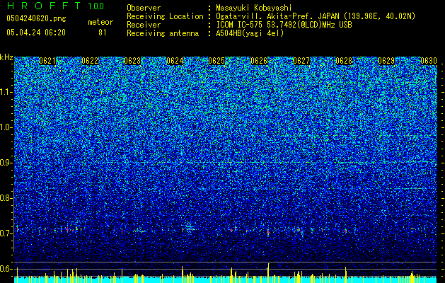Click the 1.0 kHz axis label

(6, 128)
